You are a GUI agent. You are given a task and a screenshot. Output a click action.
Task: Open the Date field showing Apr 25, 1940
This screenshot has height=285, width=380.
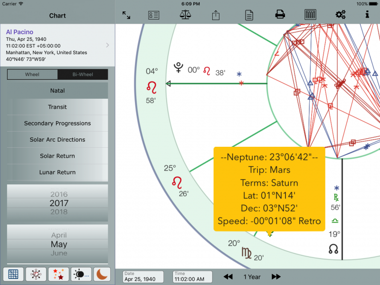coord(142,277)
